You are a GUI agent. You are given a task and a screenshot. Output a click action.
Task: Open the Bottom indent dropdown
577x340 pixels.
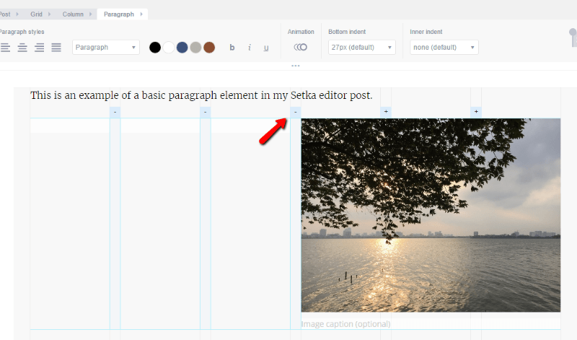click(x=362, y=48)
